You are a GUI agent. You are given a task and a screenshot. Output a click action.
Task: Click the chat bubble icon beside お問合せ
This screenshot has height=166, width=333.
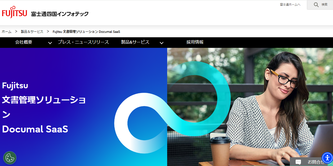pos(298,162)
